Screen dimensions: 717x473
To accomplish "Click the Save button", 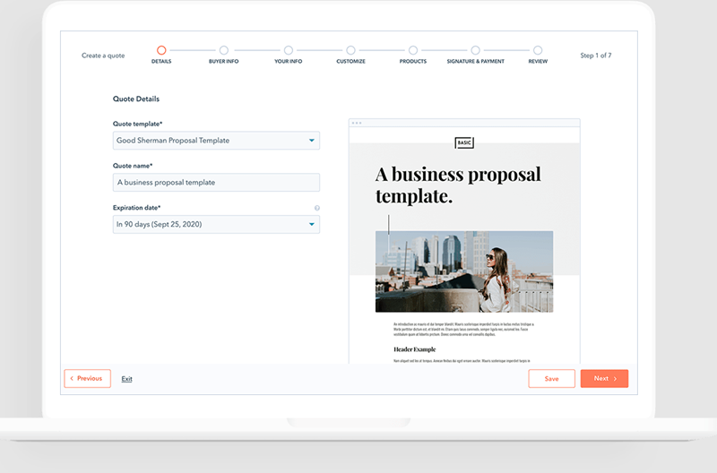I will (x=551, y=379).
